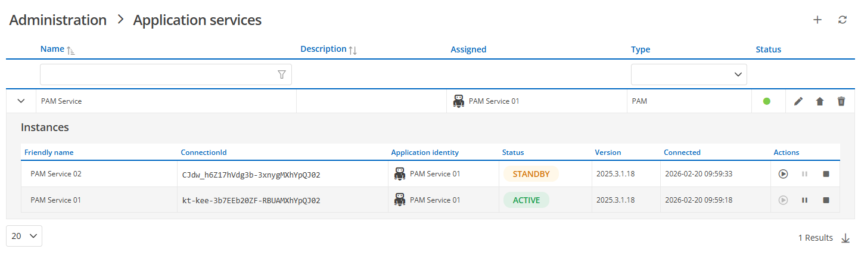Click the download results arrow icon
This screenshot has height=258, width=858.
[845, 238]
